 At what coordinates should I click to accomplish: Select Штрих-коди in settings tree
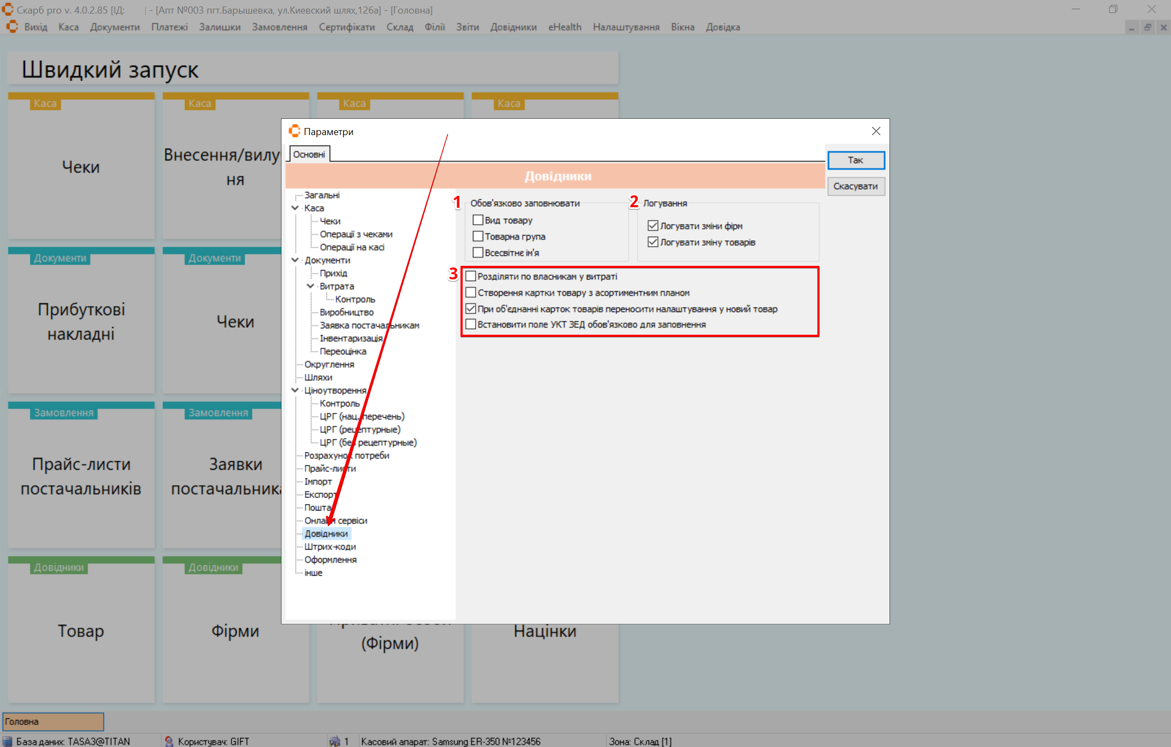(330, 546)
